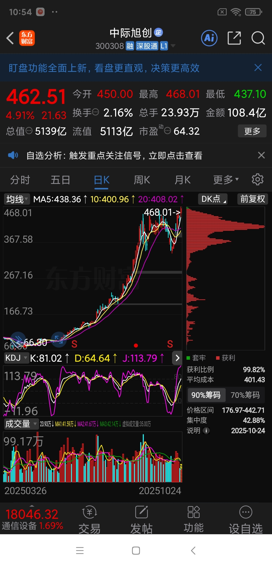
Task: Tap the share icon in header
Action: pos(234,38)
